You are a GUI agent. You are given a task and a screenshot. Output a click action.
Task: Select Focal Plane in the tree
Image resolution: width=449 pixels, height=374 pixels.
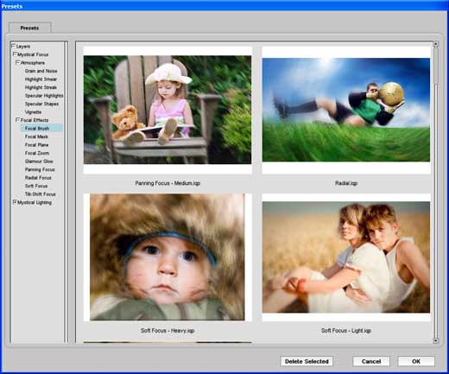point(36,145)
